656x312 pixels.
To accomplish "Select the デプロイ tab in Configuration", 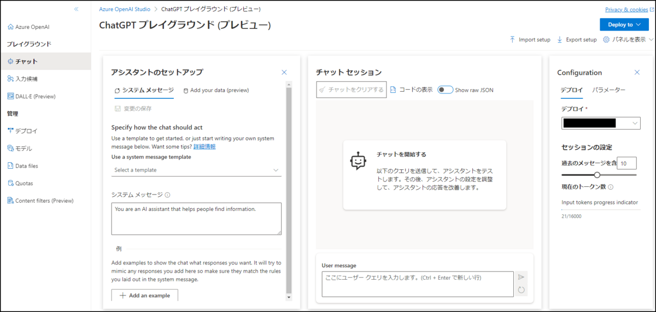I will tap(572, 90).
